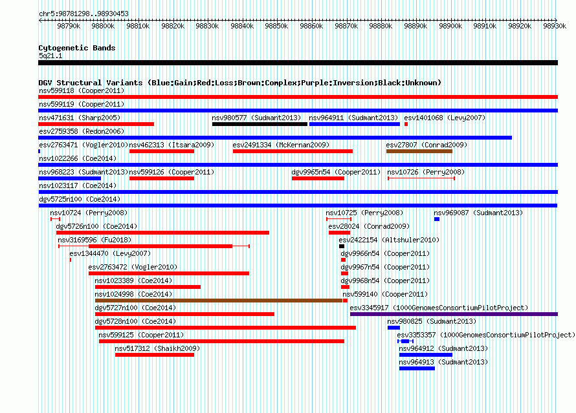Open nsv462313 (Itsara2009) variant
This screenshot has height=413, width=576.
[x=172, y=145]
